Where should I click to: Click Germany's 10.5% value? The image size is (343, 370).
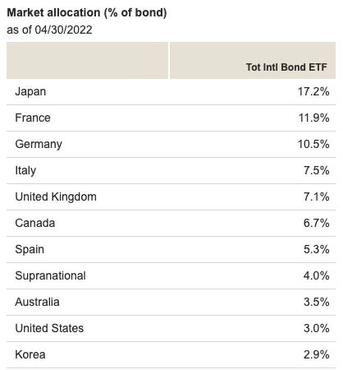click(313, 144)
